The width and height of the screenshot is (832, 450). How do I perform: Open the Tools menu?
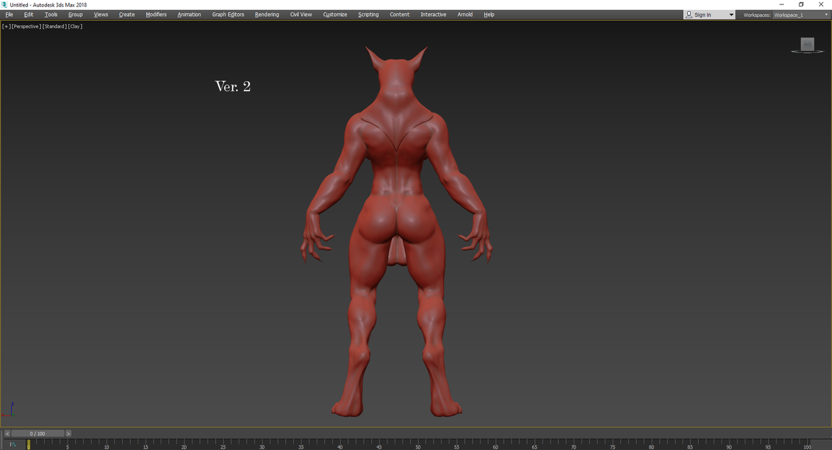(51, 14)
